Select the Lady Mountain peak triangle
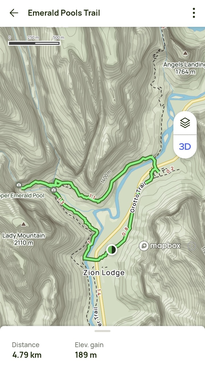Viewport: 205px width, 368px height. pos(24,224)
